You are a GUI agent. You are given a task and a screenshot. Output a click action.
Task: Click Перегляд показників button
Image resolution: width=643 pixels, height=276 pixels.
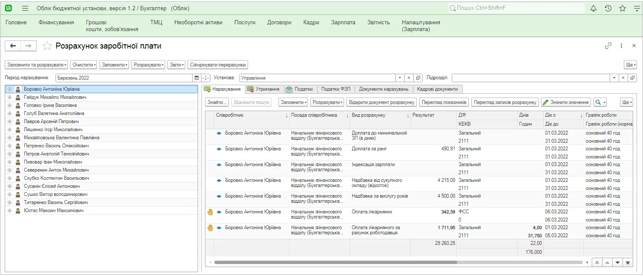[x=444, y=102]
